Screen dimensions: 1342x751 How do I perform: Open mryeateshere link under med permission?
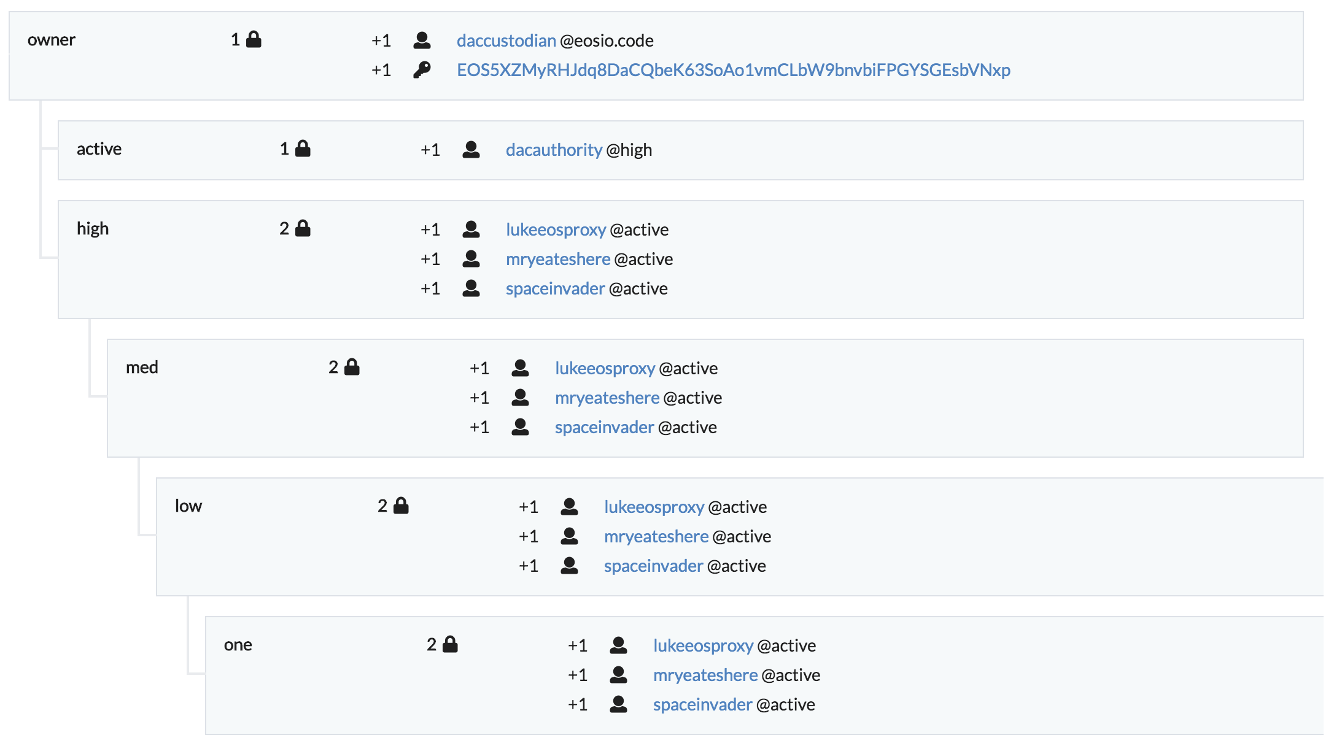tap(607, 398)
